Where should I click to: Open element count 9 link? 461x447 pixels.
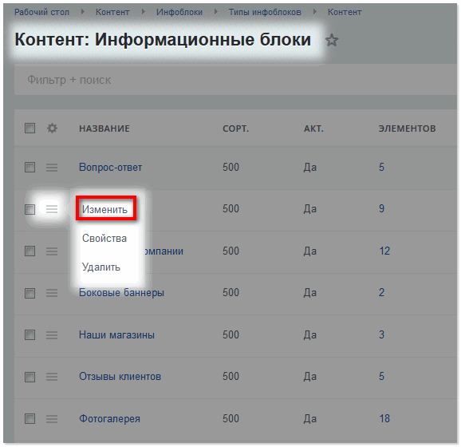[x=381, y=208]
